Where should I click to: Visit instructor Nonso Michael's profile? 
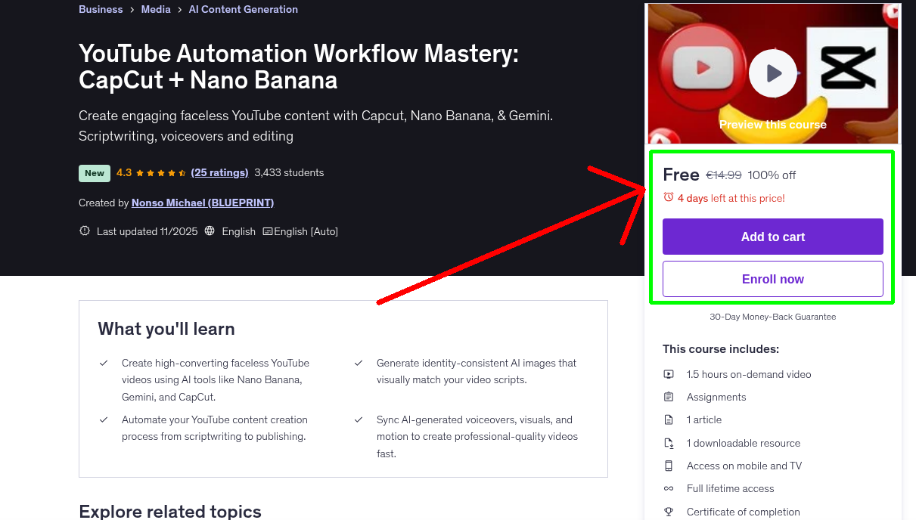(x=202, y=203)
